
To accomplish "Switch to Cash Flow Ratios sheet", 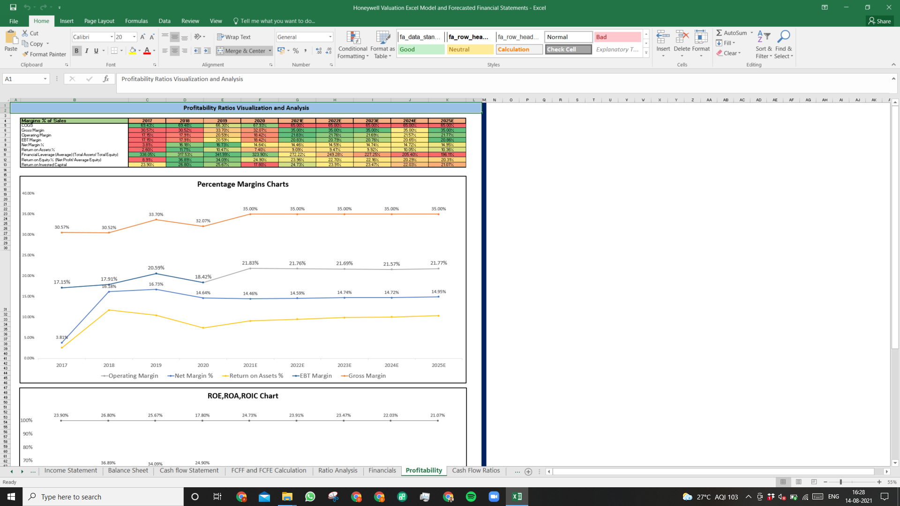I will 476,471.
